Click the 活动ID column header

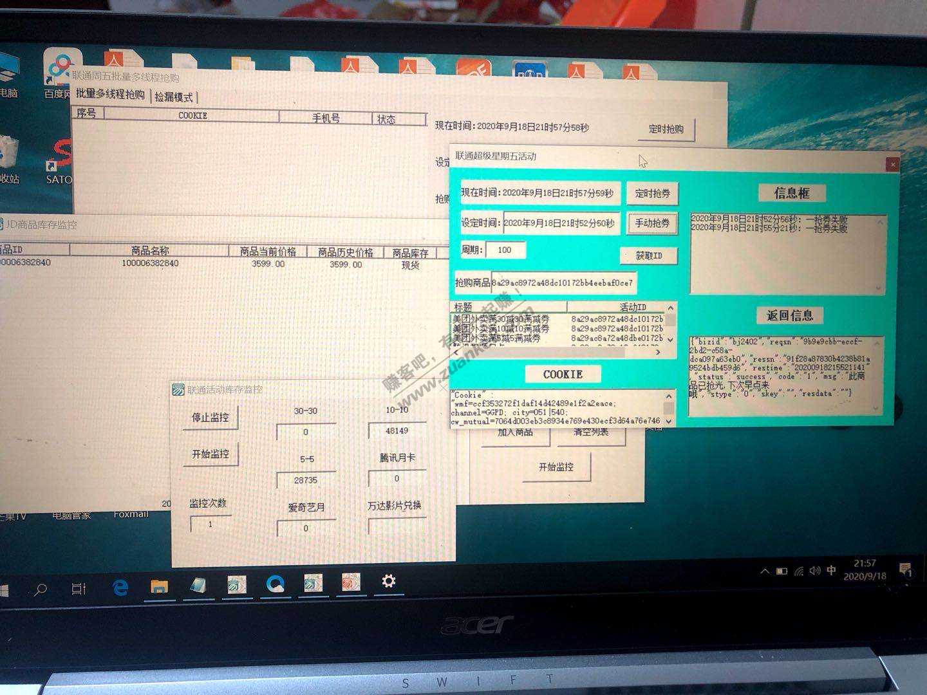coord(616,307)
